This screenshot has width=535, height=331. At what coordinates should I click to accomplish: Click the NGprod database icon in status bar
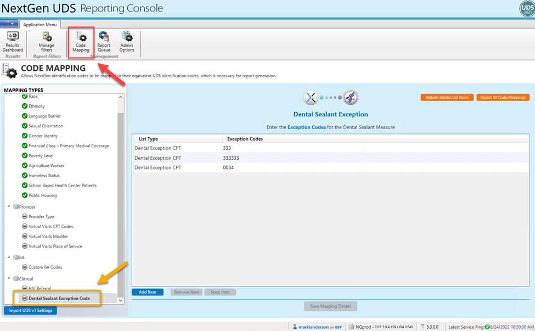[351, 327]
